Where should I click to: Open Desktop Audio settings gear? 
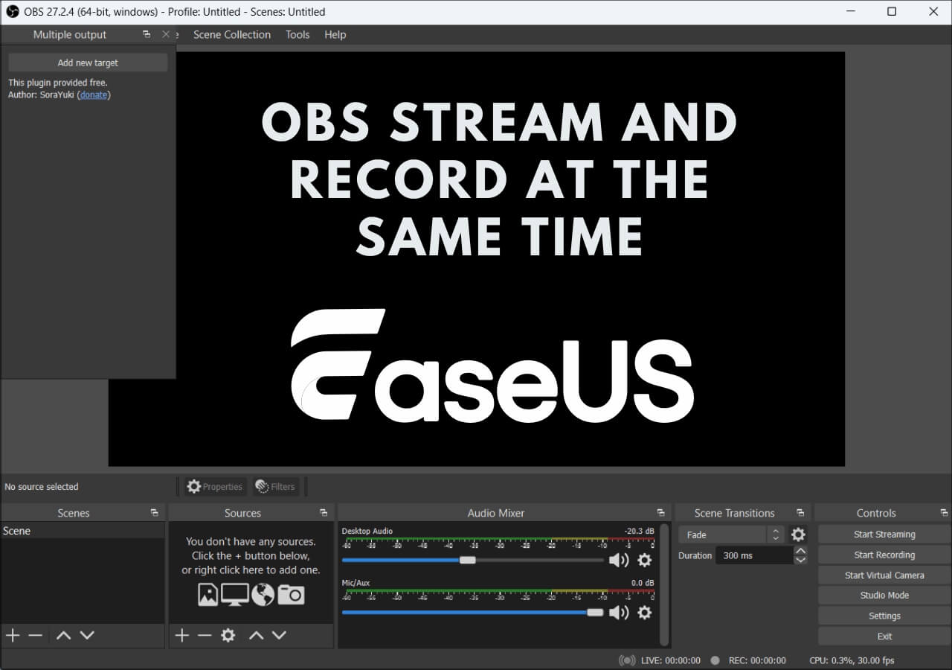tap(645, 560)
